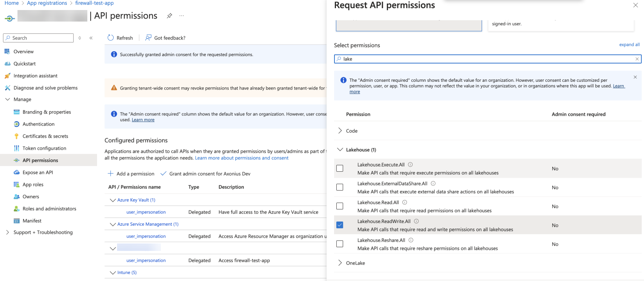Check the Lakehouse.ExternalDataShare.All checkbox

(x=340, y=187)
